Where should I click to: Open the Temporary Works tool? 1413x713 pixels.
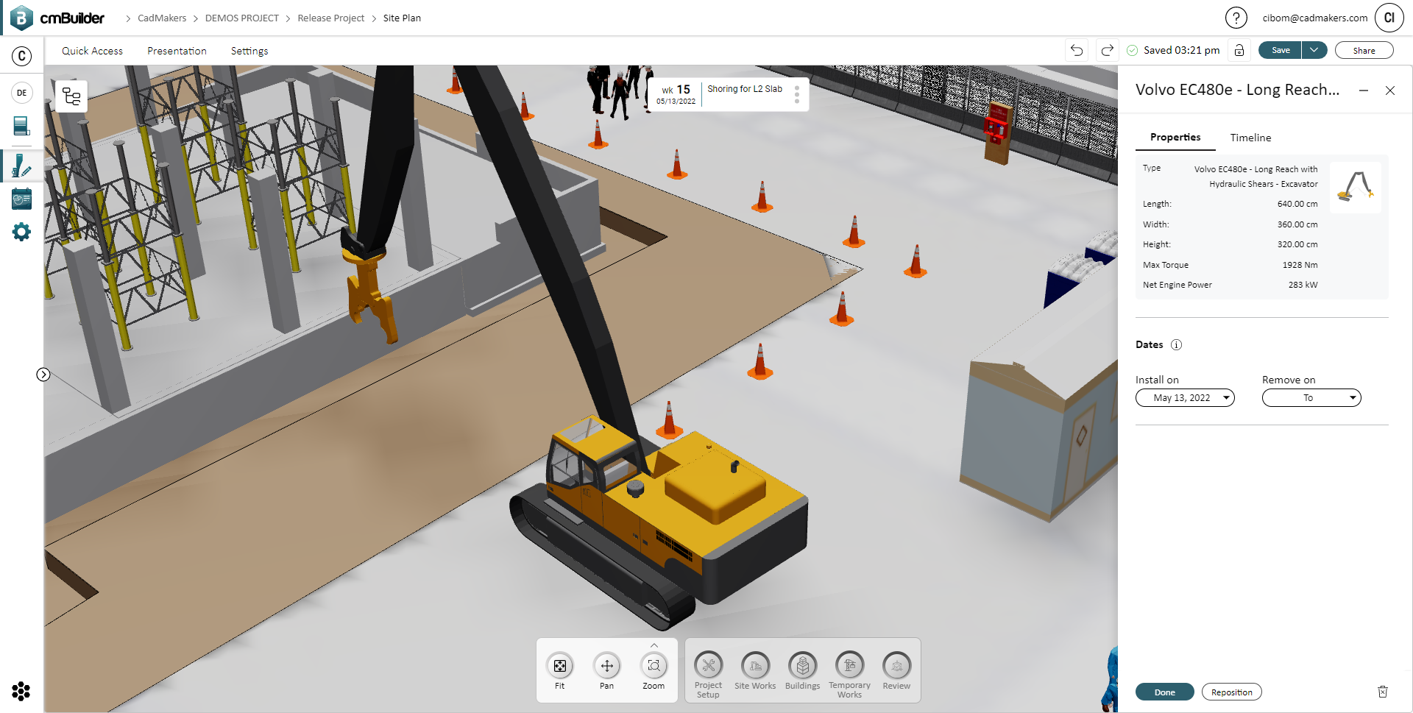(849, 674)
